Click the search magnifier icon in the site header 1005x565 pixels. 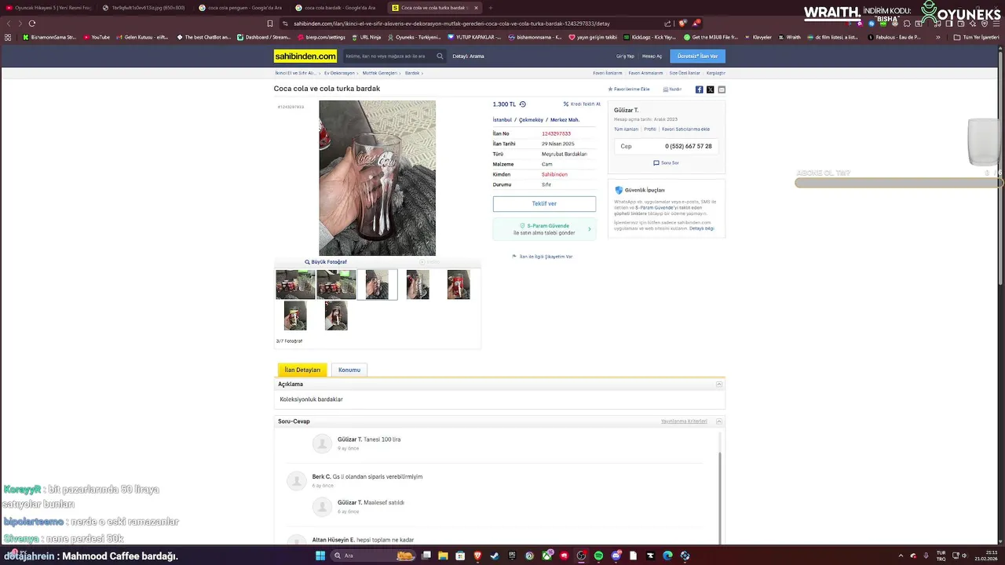pos(440,56)
